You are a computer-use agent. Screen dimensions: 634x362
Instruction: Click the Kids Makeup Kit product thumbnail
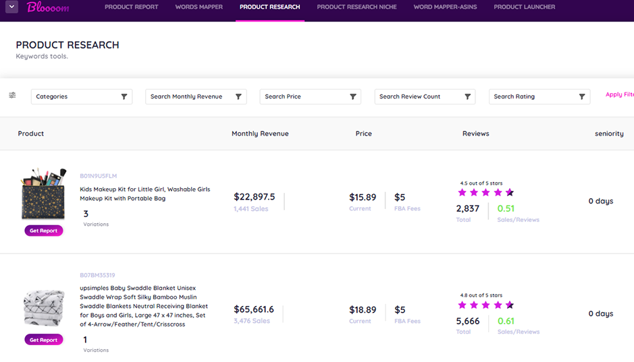pos(43,193)
